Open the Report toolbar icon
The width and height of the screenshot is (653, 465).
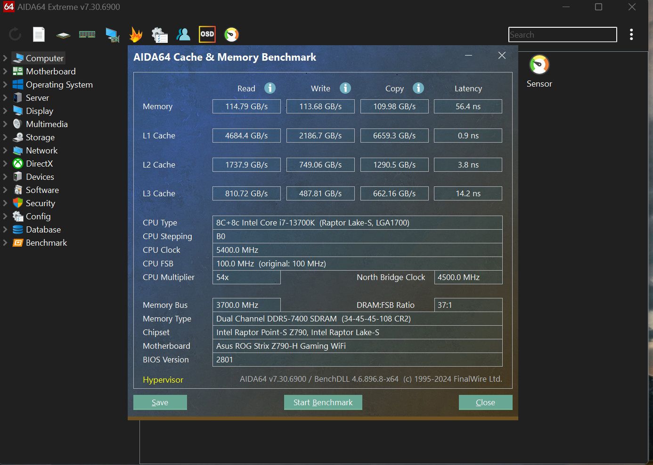[39, 34]
